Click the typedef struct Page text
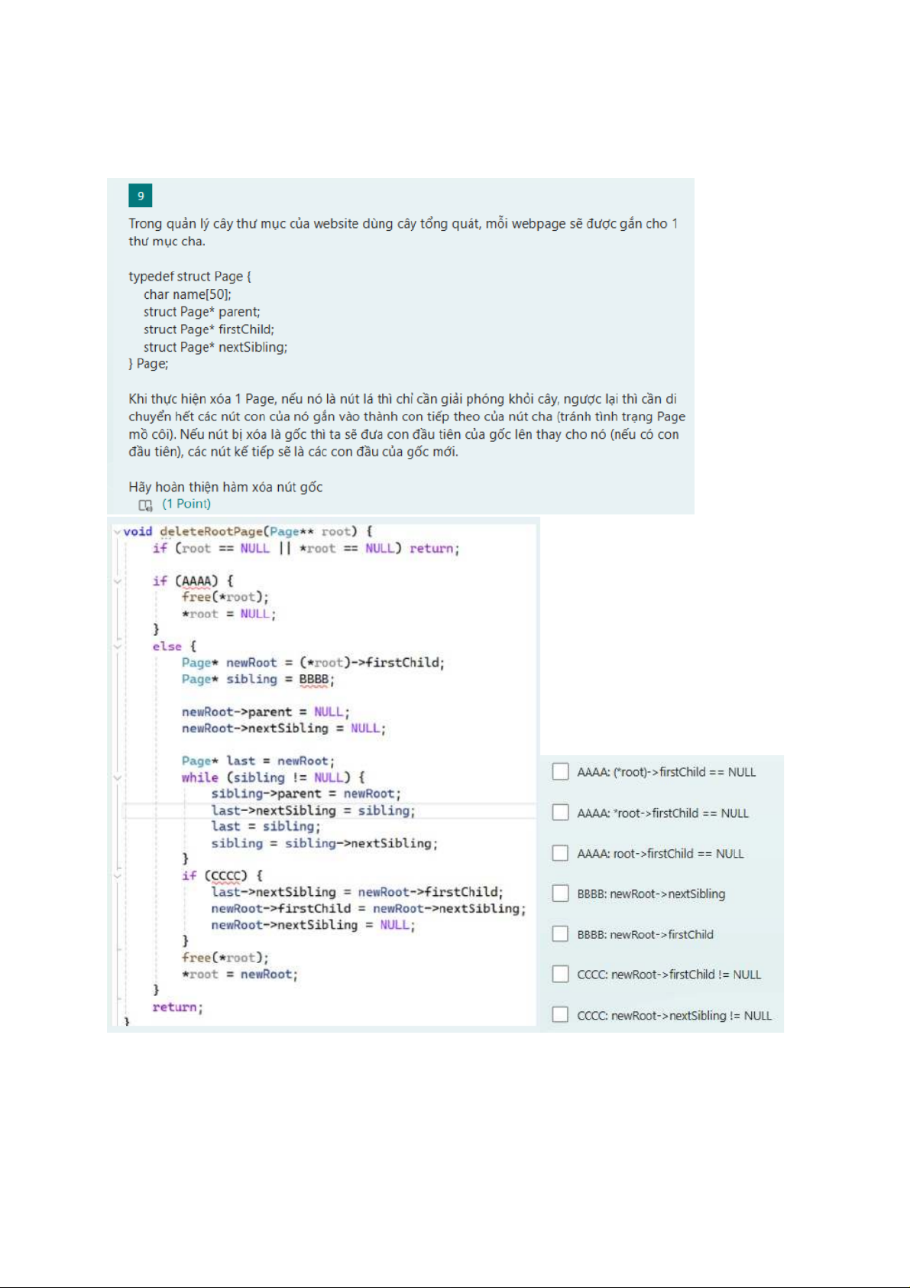Image resolution: width=910 pixels, height=1288 pixels. 186,276
